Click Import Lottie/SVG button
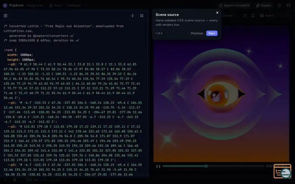 pyautogui.click(x=234, y=6)
